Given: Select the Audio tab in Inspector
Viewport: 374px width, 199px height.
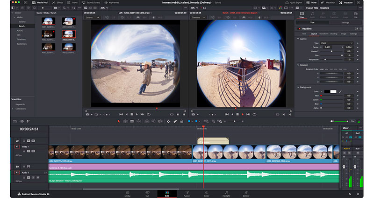Looking at the screenshot, I should (x=312, y=15).
